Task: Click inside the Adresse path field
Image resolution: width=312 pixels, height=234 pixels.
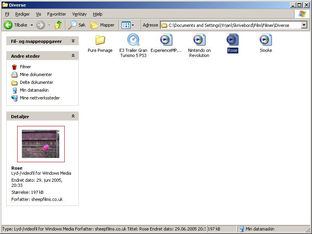Action: [x=231, y=25]
